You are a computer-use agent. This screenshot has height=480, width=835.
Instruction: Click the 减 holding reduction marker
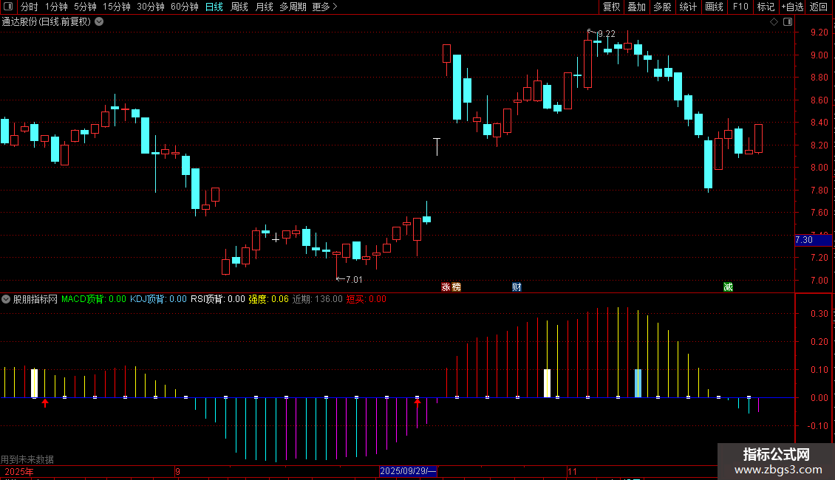(728, 287)
